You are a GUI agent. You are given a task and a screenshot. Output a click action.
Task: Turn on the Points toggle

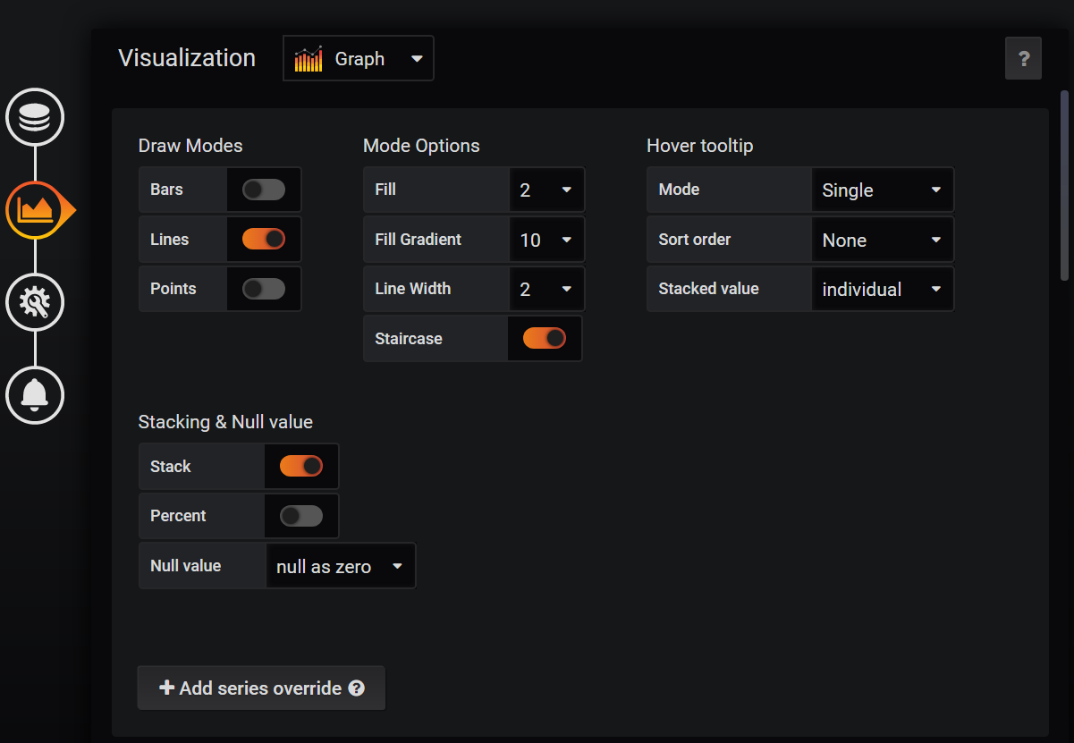coord(264,289)
